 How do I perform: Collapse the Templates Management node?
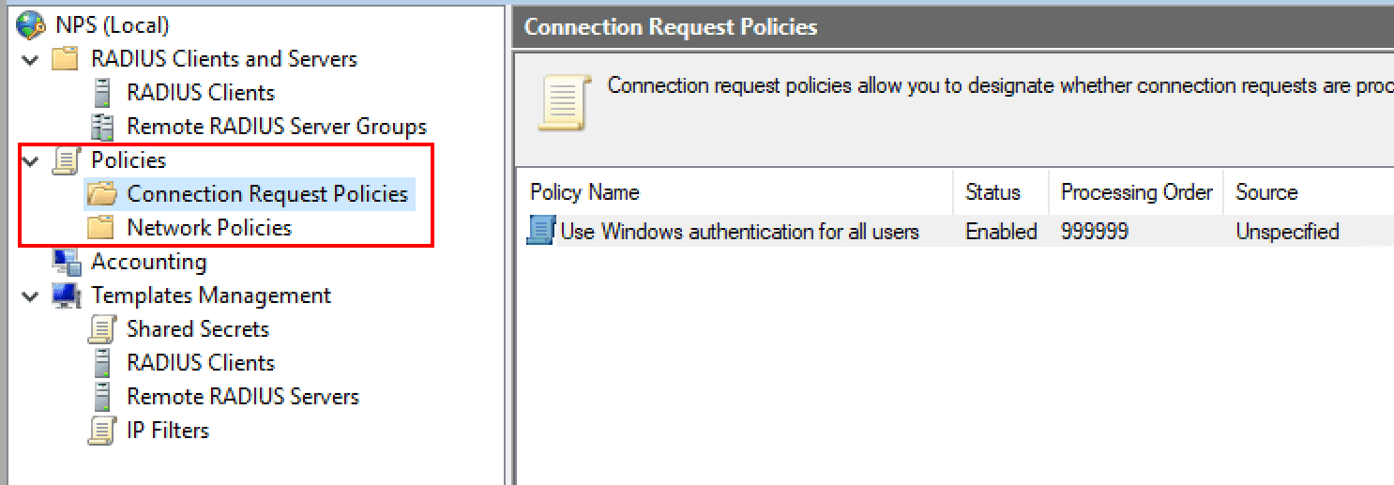click(31, 296)
